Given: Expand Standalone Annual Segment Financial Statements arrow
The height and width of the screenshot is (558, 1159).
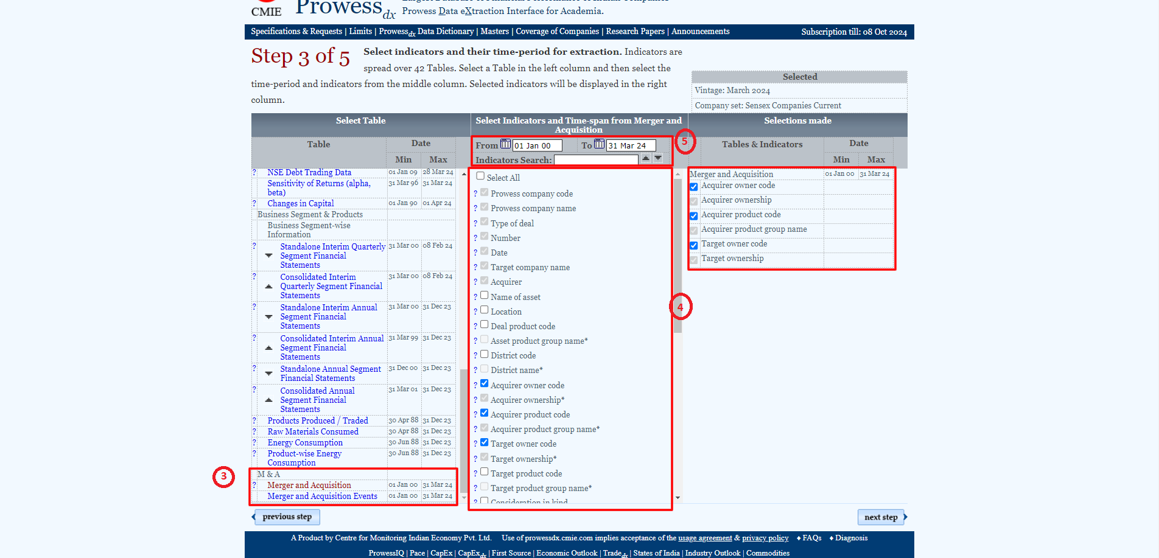Looking at the screenshot, I should (x=268, y=373).
